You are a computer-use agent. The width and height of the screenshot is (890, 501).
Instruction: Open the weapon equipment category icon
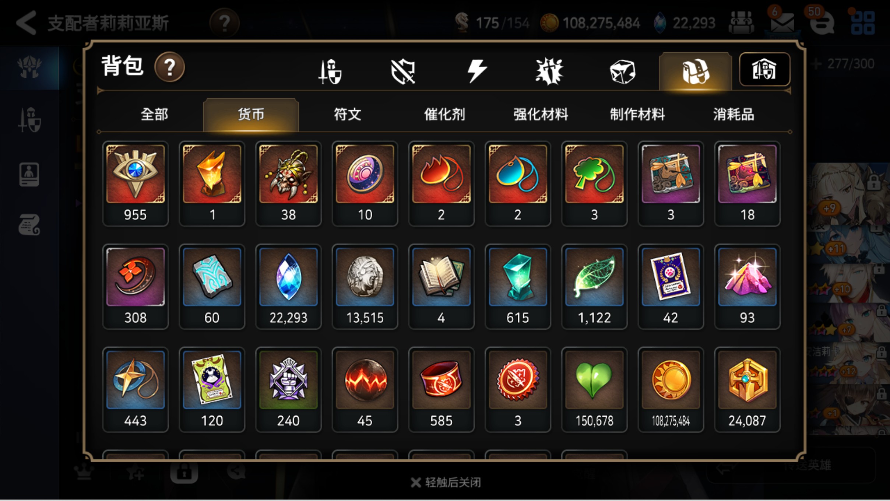click(x=330, y=71)
